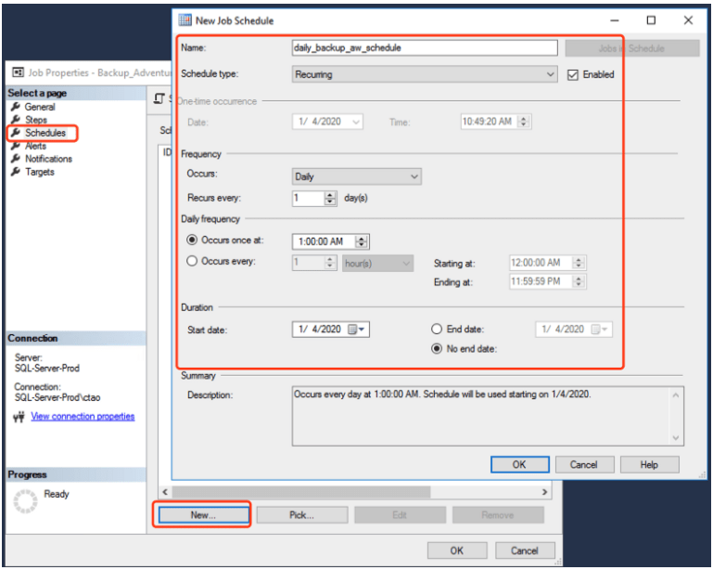The image size is (713, 570).
Task: Select the Schedules page in sidebar
Action: [45, 133]
